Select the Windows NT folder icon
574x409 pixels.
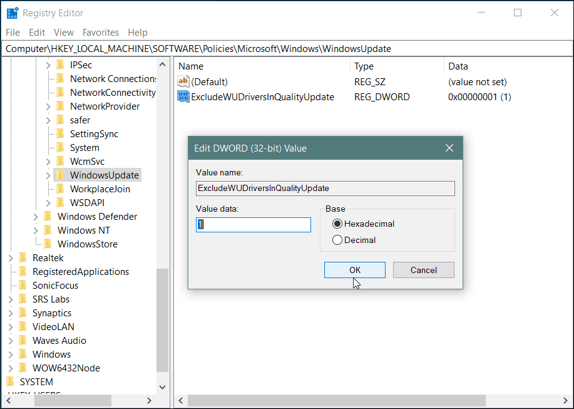(x=48, y=230)
